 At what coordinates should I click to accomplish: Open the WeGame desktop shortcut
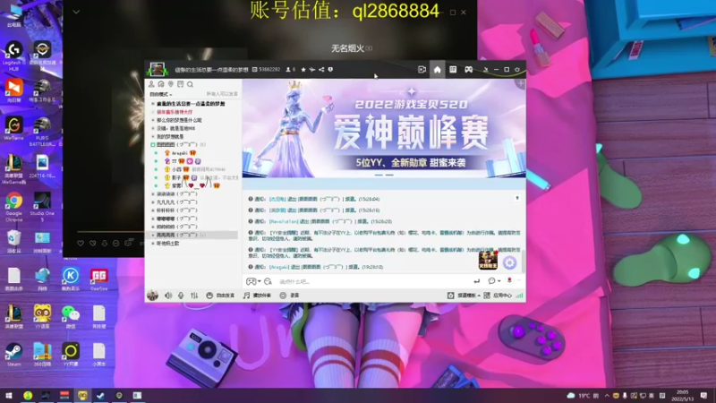[13, 128]
